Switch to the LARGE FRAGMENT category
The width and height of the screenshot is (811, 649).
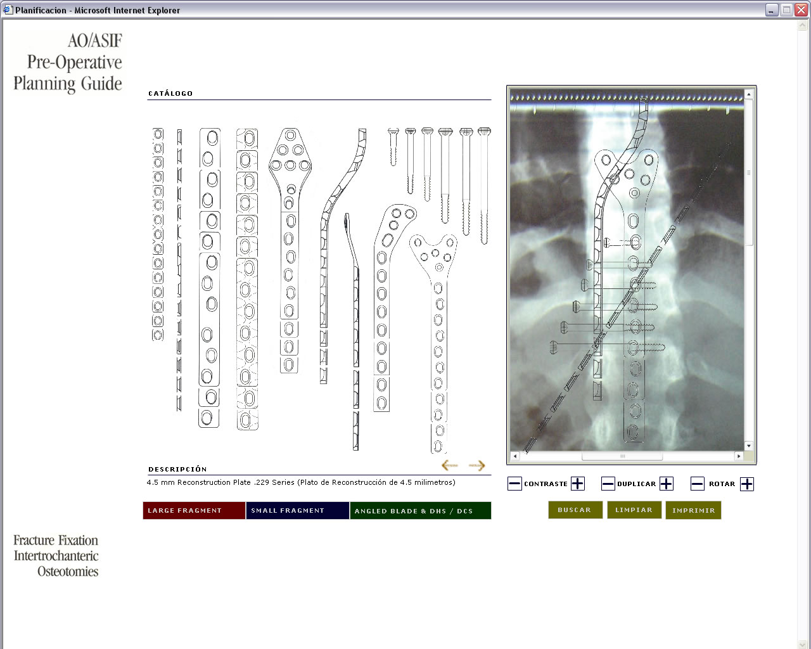coord(193,510)
